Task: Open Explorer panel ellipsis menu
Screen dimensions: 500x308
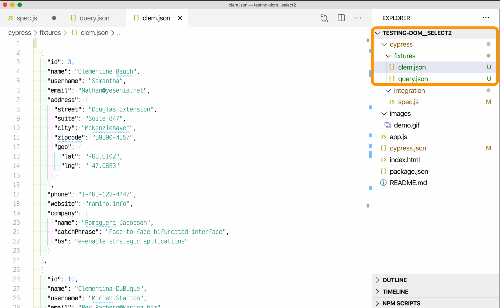Action: (x=486, y=18)
